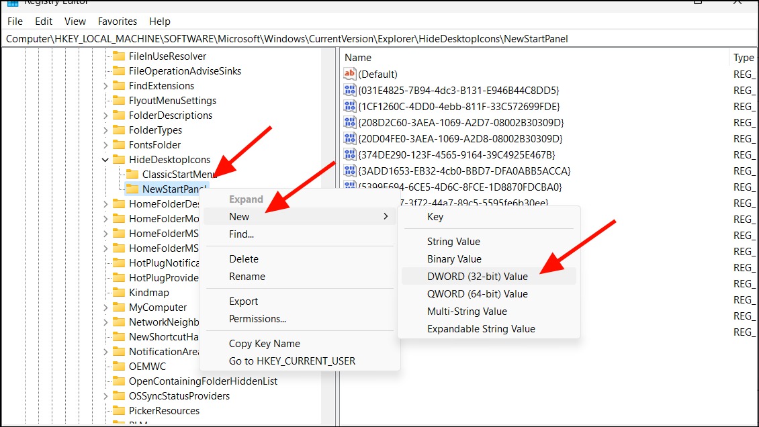Viewport: 759px width, 427px height.
Task: Select String Value from the New submenu
Action: [x=489, y=241]
